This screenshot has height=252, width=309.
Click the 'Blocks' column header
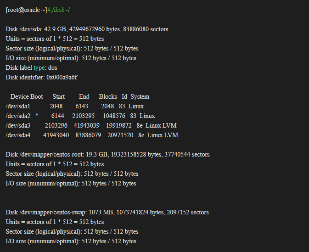click(108, 96)
